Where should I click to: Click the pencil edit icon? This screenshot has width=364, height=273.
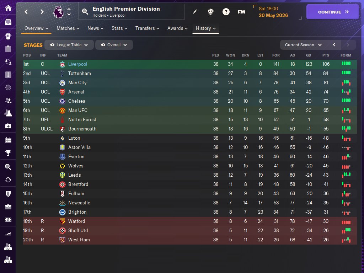(x=195, y=12)
